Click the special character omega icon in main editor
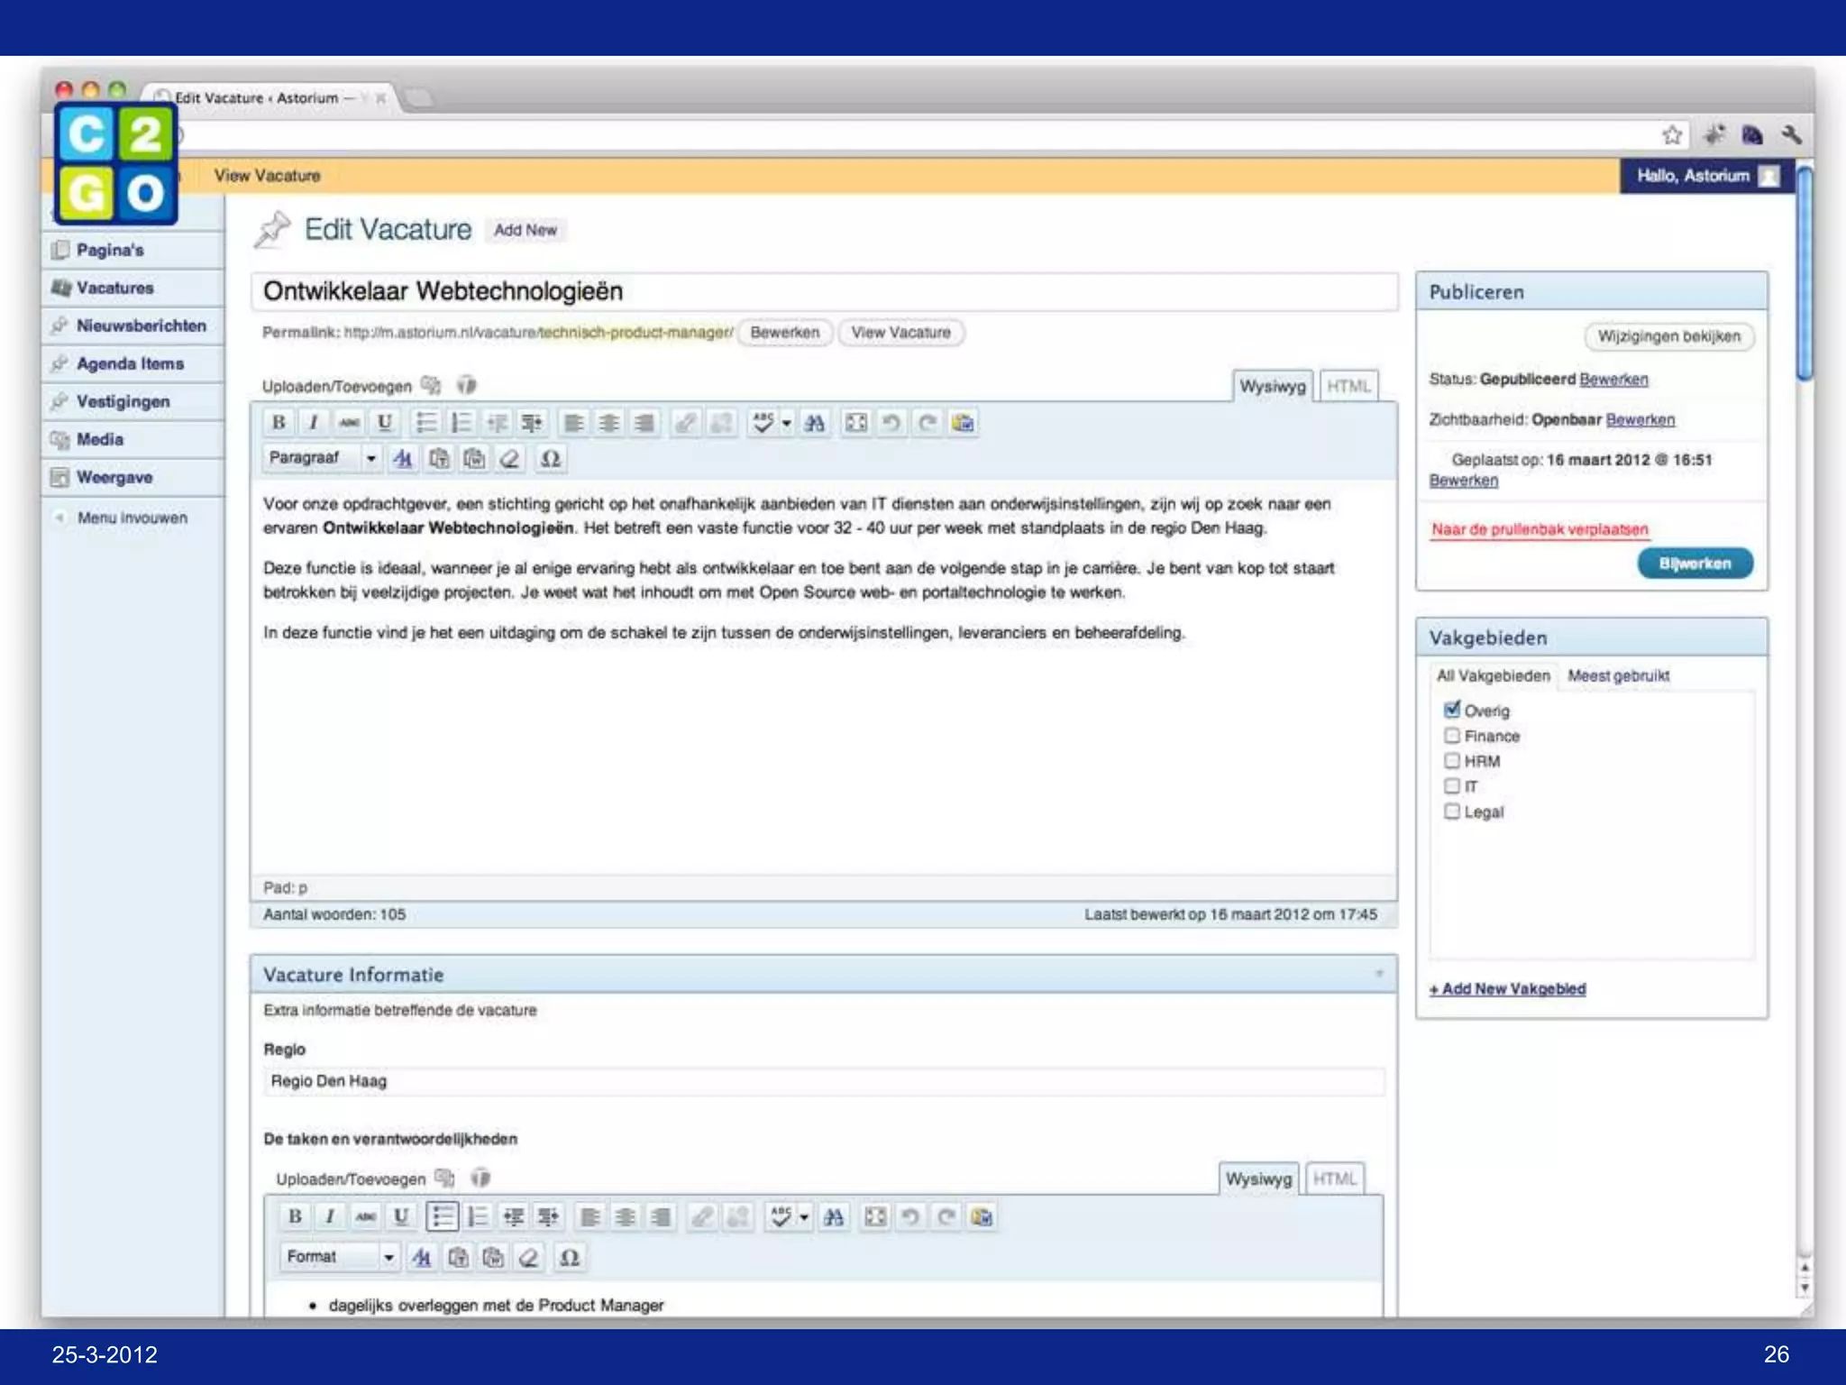The height and width of the screenshot is (1385, 1846). tap(550, 459)
